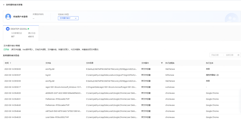Click the 文件目录 column header
The image size is (241, 120).
90,63
